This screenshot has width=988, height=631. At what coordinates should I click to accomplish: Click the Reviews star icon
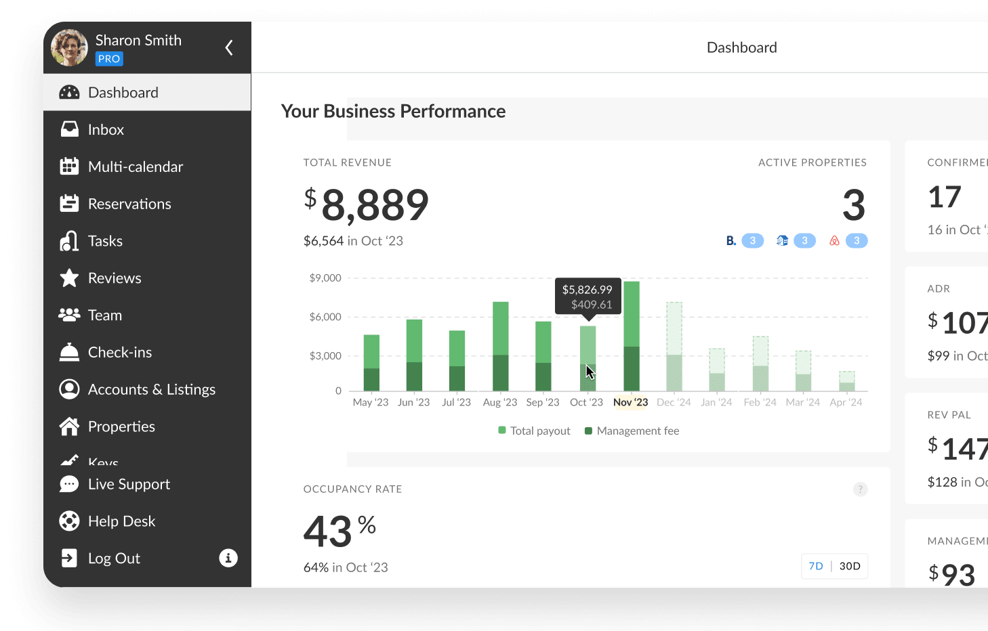point(70,278)
